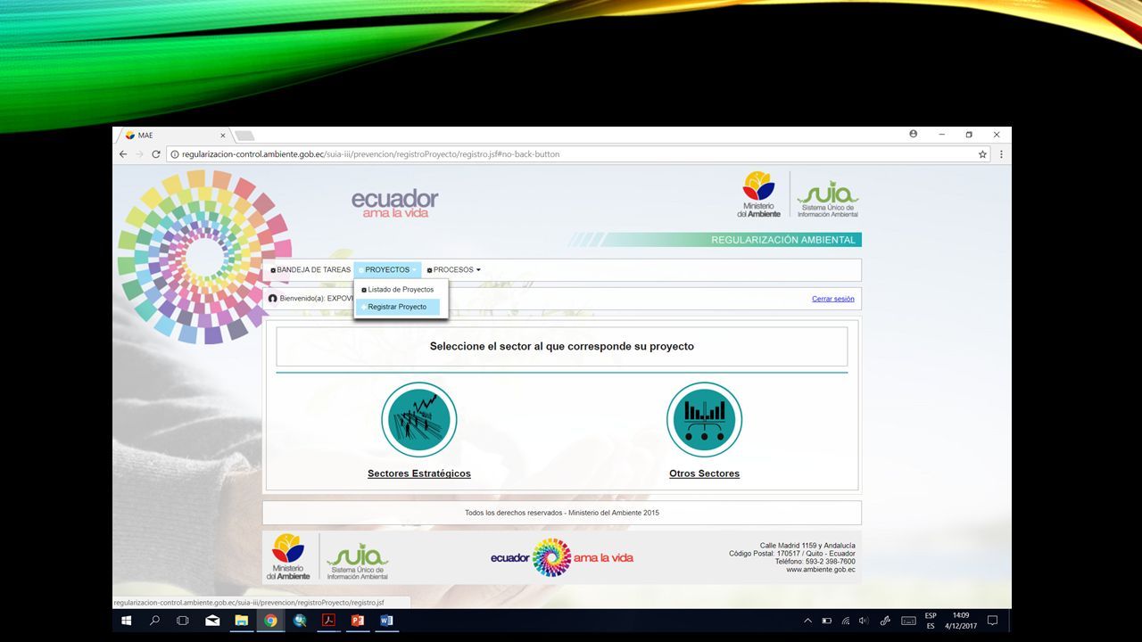Click the Ministerio del Ambiente header logo
Image resolution: width=1142 pixels, height=642 pixels.
pos(759,193)
